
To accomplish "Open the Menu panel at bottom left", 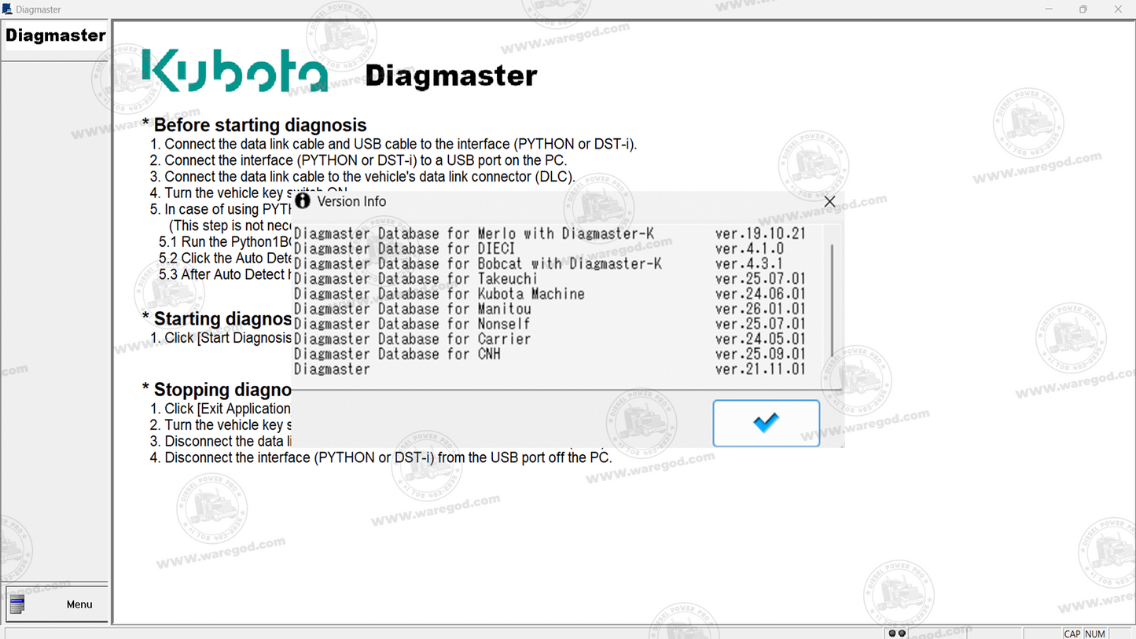I will point(79,604).
